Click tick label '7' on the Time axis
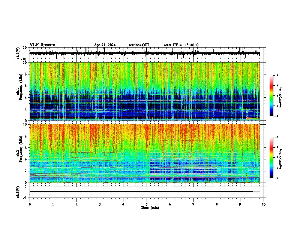 pos(193,204)
